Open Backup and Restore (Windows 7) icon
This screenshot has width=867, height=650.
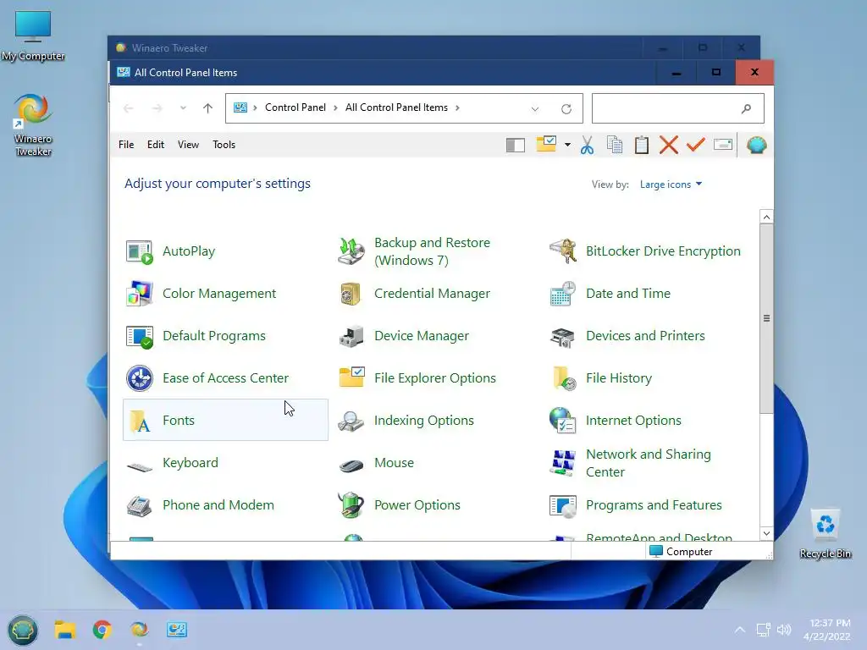tap(351, 251)
